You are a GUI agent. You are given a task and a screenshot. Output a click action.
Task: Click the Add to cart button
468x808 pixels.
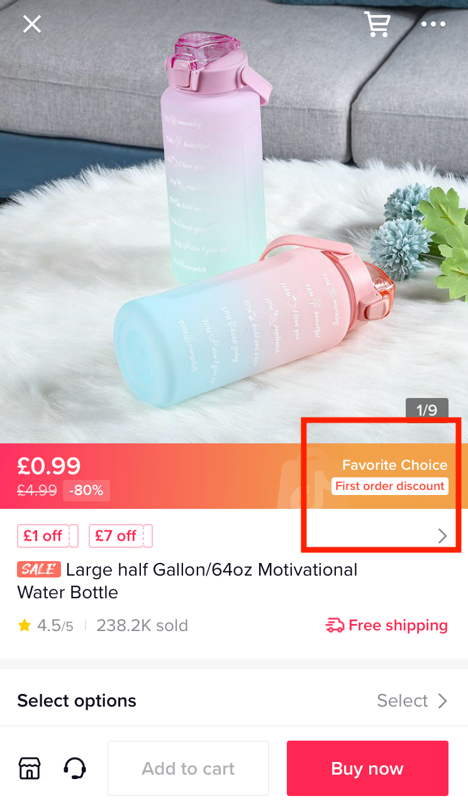pos(188,768)
